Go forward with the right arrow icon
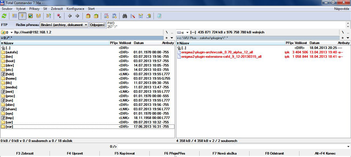This screenshot has width=351, height=157. pyautogui.click(x=78, y=16)
